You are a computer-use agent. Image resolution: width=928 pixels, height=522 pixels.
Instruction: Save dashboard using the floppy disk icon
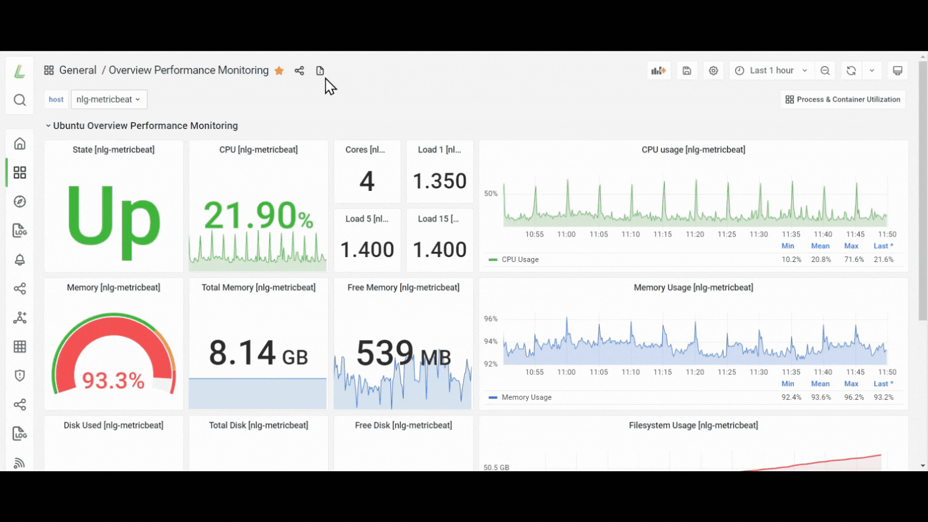pos(687,71)
